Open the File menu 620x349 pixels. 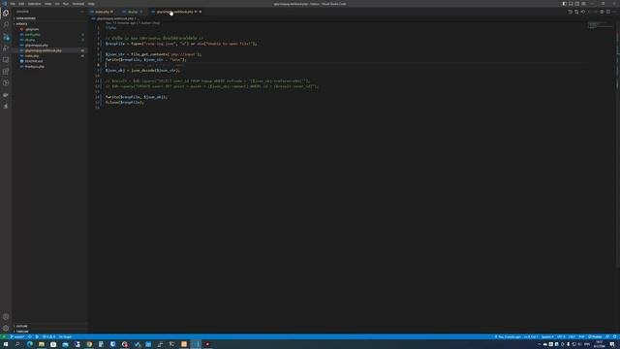point(13,4)
